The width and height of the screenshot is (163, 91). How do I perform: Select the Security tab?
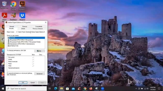tap(11, 29)
